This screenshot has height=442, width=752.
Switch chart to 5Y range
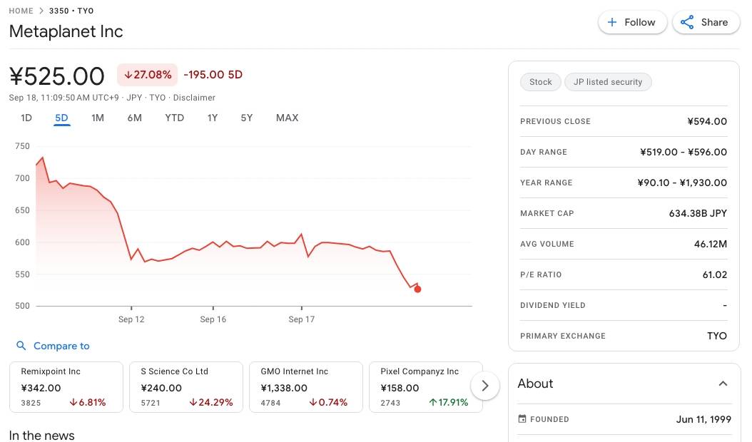[247, 118]
